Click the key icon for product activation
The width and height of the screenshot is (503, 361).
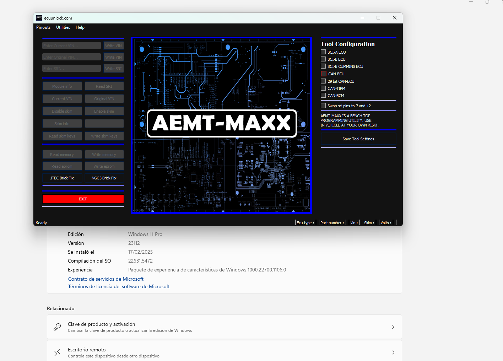coord(57,327)
